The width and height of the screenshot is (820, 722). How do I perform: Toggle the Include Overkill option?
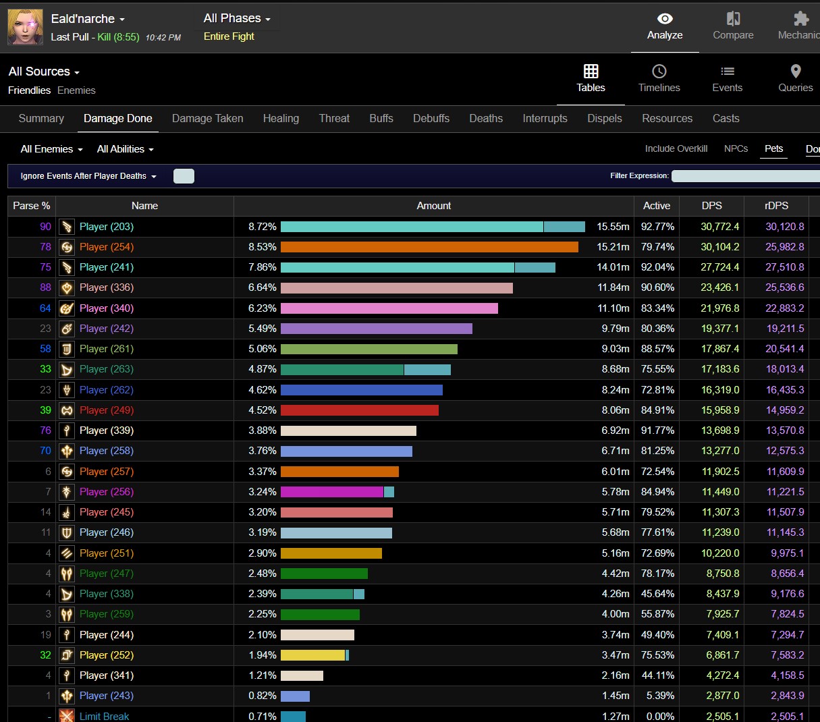click(676, 148)
